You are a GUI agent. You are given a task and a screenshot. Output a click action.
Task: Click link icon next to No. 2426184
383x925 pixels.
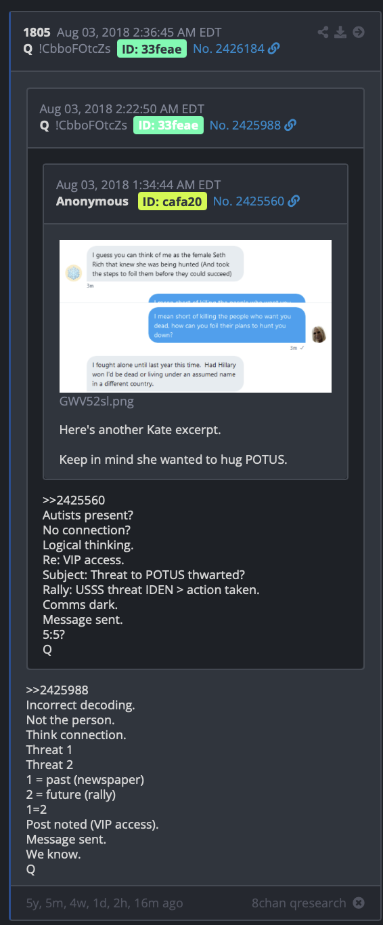pyautogui.click(x=274, y=49)
